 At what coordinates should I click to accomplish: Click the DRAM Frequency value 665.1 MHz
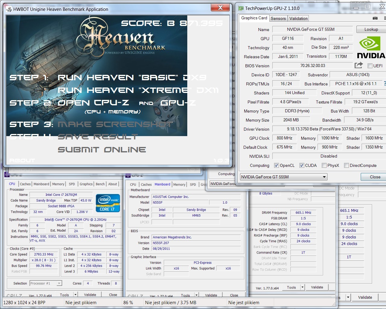303,212
